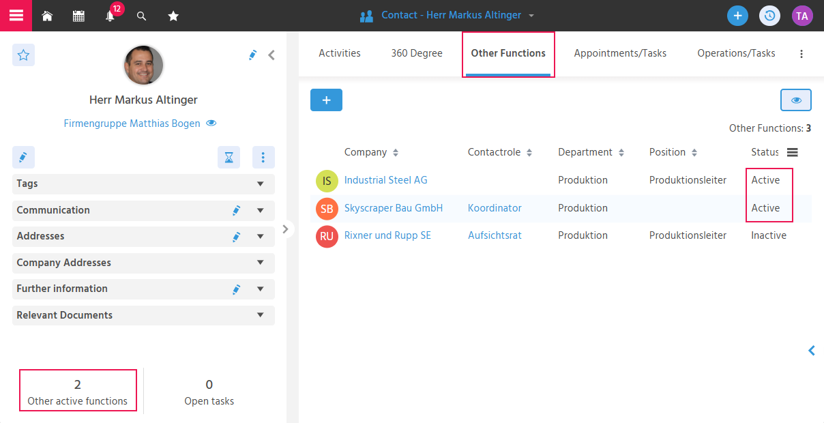Toggle the eye visibility filter button
The width and height of the screenshot is (824, 423).
pyautogui.click(x=796, y=100)
